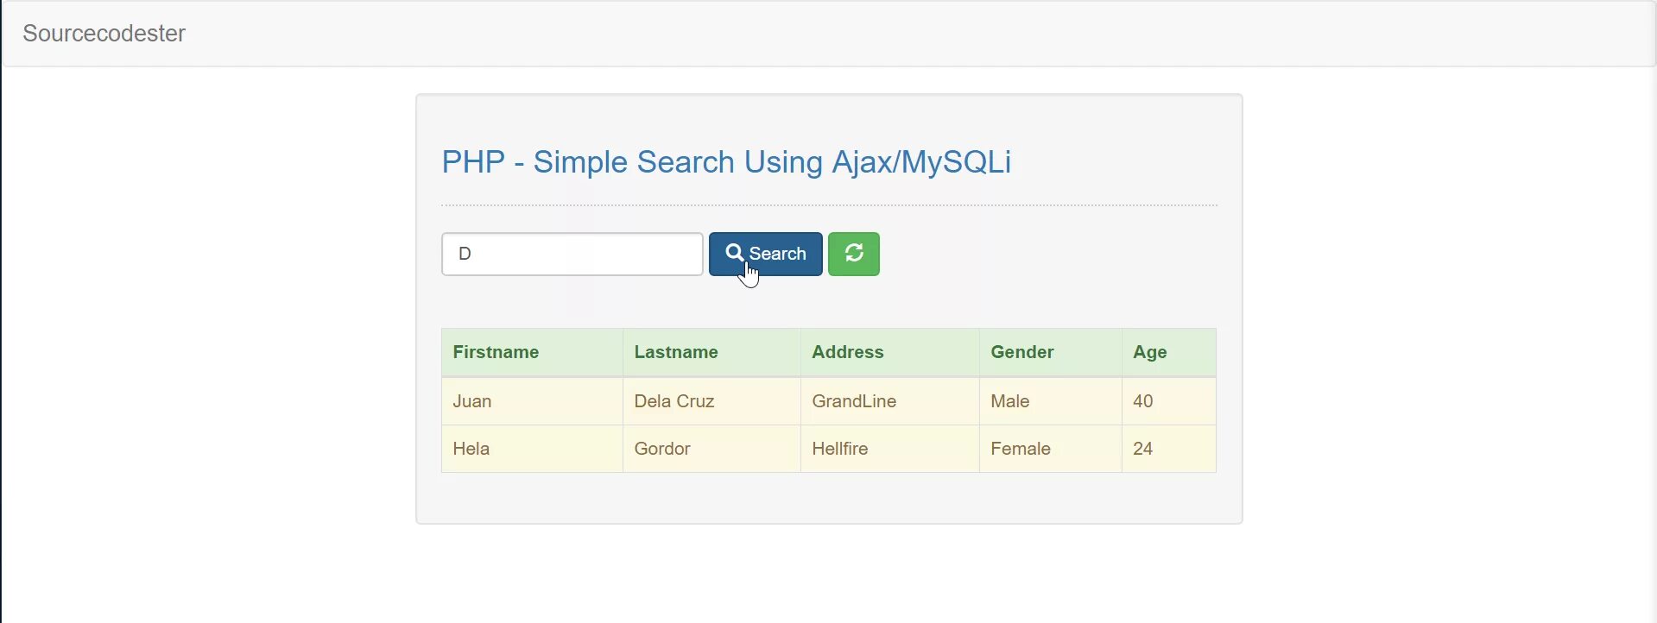Click the Lastname column header
1657x623 pixels.
(675, 352)
